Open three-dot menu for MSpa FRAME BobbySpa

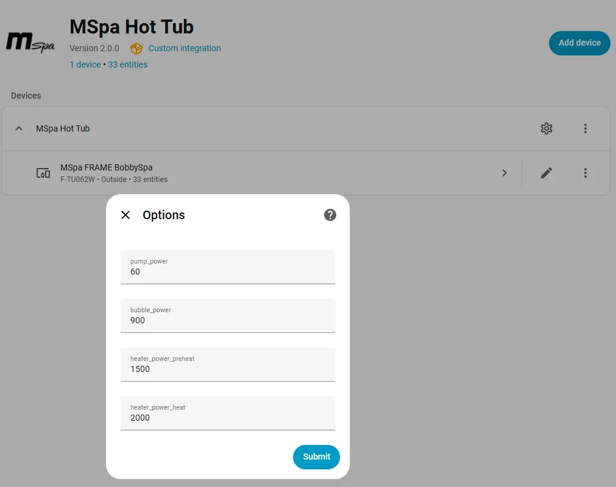coord(585,173)
